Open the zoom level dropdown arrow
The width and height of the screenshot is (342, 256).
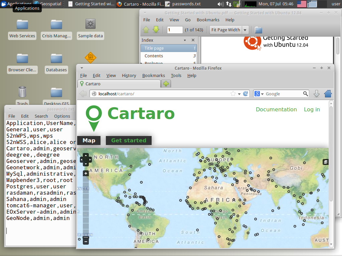(245, 30)
